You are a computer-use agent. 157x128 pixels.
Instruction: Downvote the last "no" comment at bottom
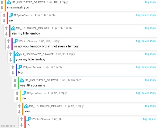coord(21,124)
